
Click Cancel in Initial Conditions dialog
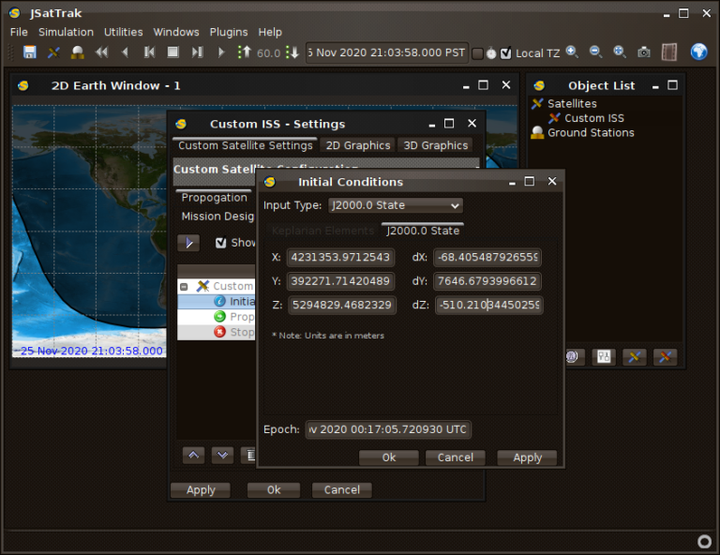(x=455, y=457)
